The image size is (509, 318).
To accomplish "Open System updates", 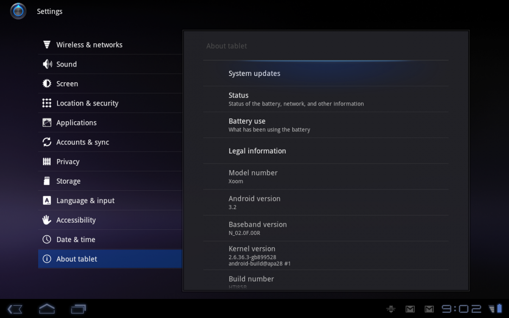I will pos(326,73).
